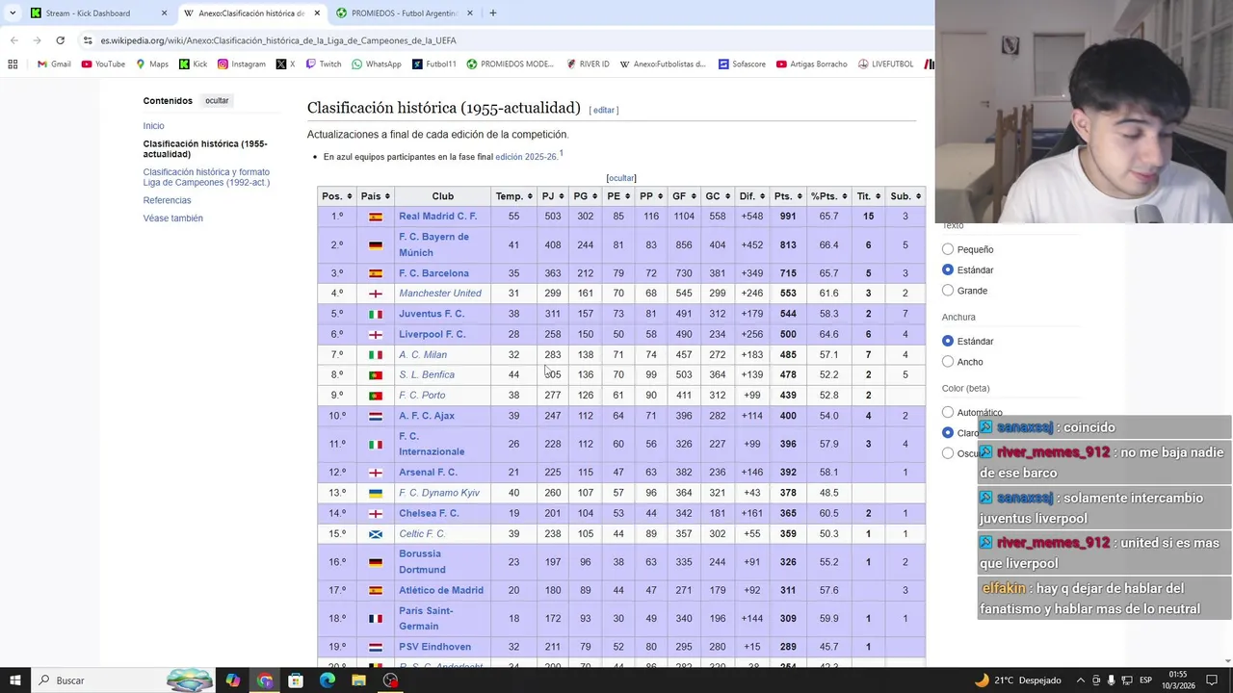
Task: Select the Wikipedia Anexo Clasificación histórica tab
Action: click(250, 13)
